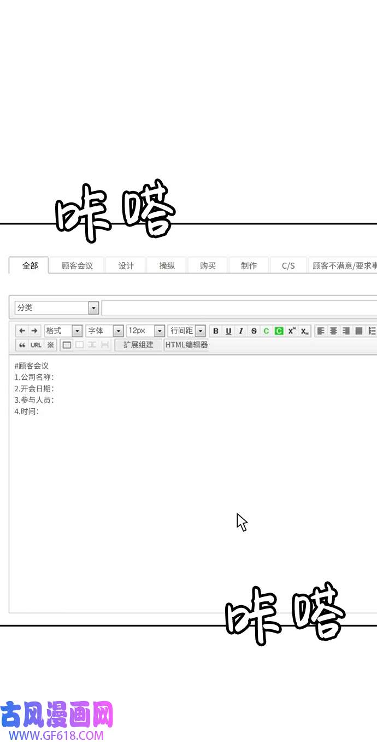
Task: Toggle bold formatting
Action: 216,331
